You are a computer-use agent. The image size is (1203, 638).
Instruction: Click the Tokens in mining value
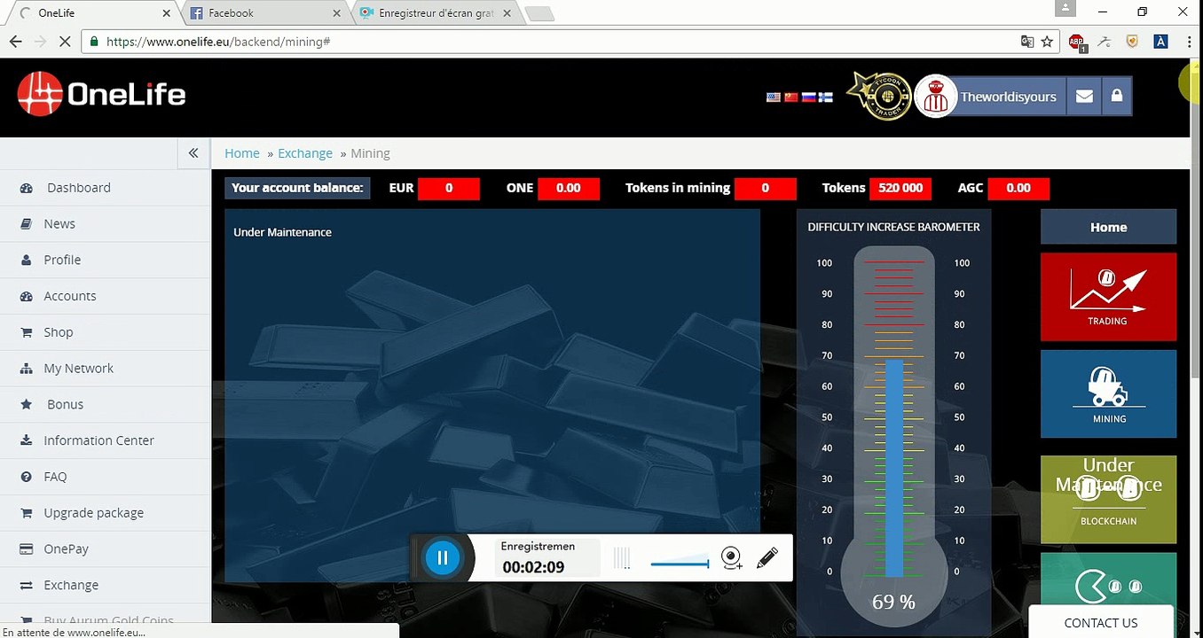(766, 188)
